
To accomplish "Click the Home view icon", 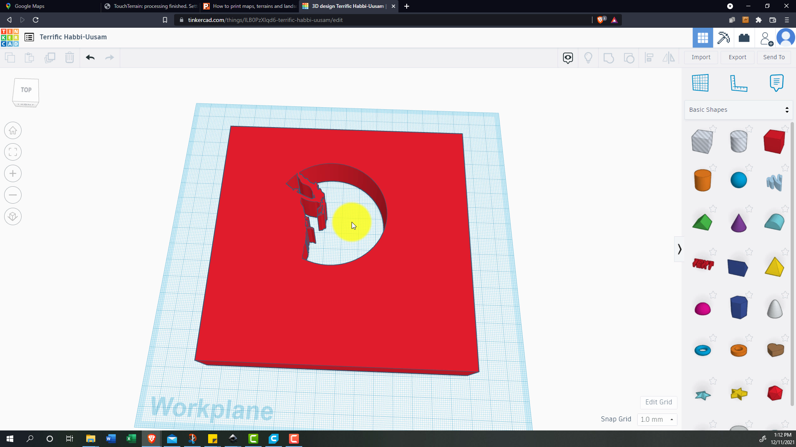I will click(x=13, y=131).
